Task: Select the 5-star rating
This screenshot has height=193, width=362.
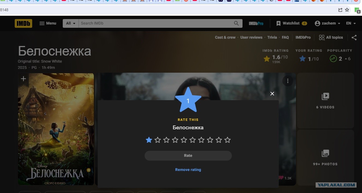Action: point(184,140)
